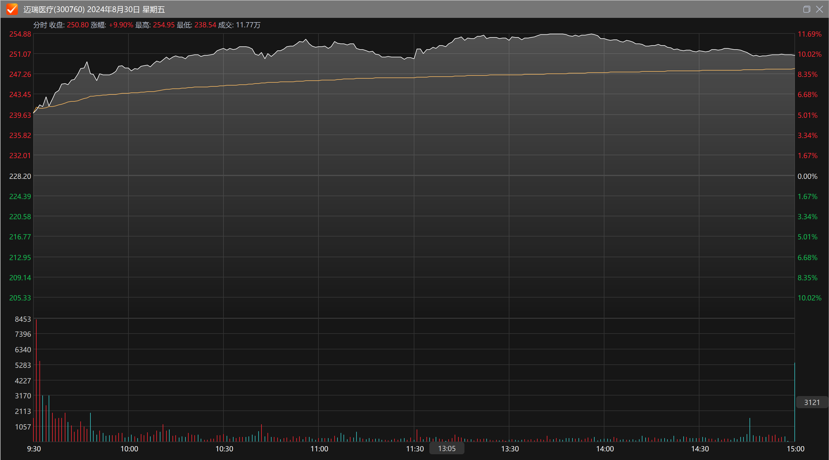Click the 8453 volume axis label
This screenshot has height=460, width=829.
[x=22, y=319]
